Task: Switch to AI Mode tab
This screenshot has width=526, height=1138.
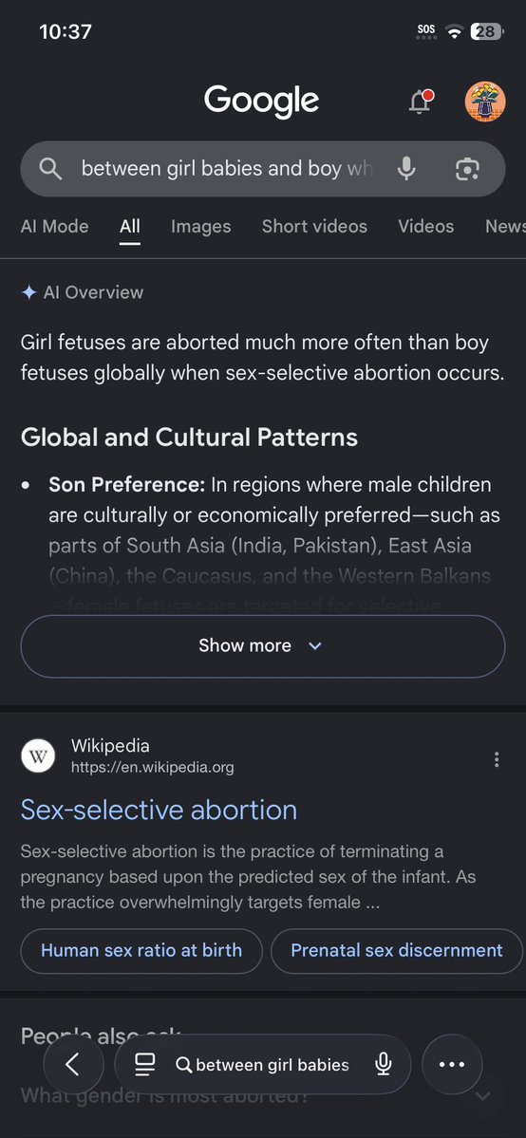Action: click(x=54, y=227)
